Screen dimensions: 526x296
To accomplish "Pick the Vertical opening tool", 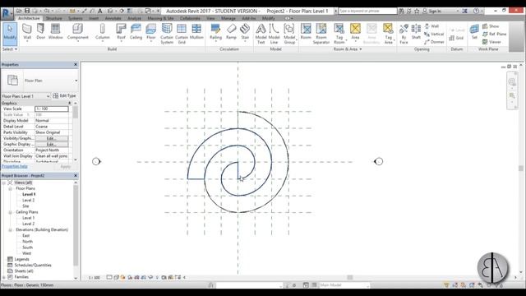I will coord(434,34).
